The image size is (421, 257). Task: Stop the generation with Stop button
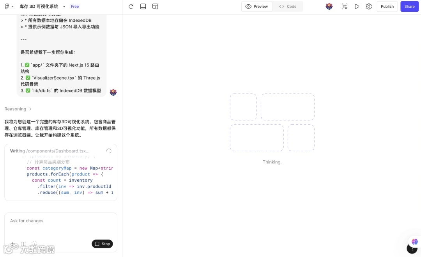(x=102, y=244)
